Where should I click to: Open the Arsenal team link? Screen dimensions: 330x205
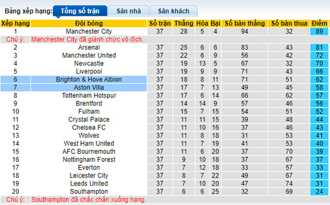coord(89,47)
